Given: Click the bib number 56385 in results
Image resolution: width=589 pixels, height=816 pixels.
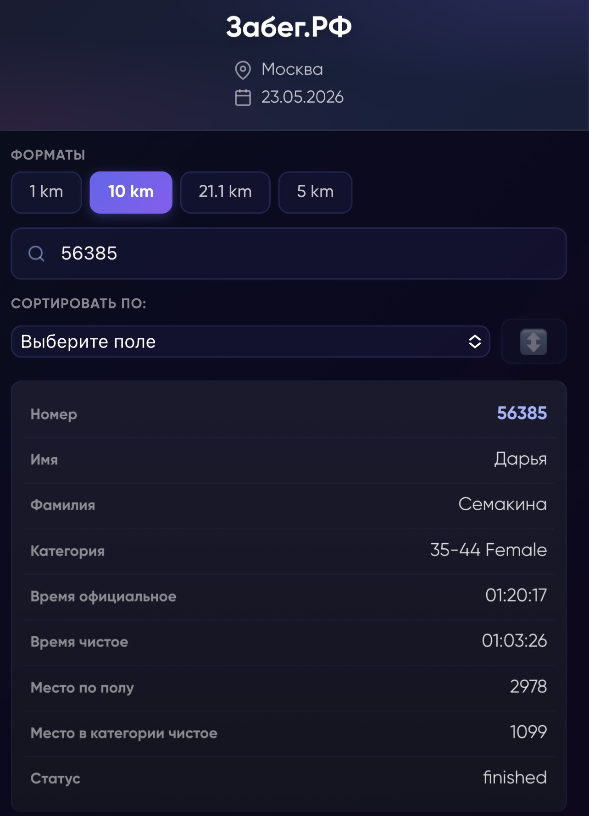Looking at the screenshot, I should [522, 414].
